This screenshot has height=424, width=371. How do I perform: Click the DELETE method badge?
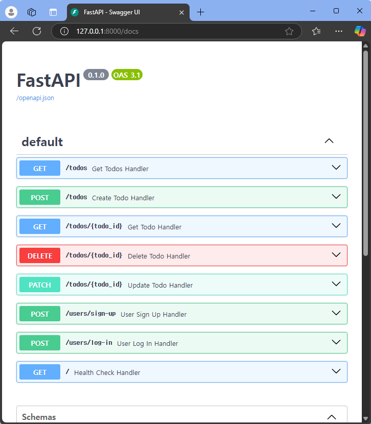[40, 255]
